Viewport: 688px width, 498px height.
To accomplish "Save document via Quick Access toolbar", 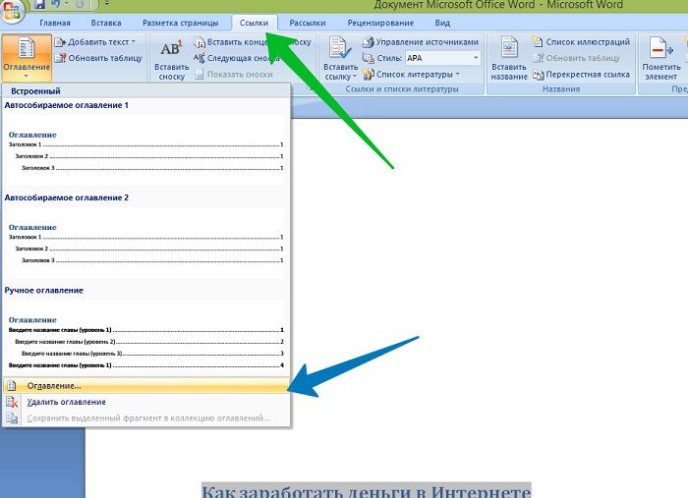I will [x=40, y=4].
